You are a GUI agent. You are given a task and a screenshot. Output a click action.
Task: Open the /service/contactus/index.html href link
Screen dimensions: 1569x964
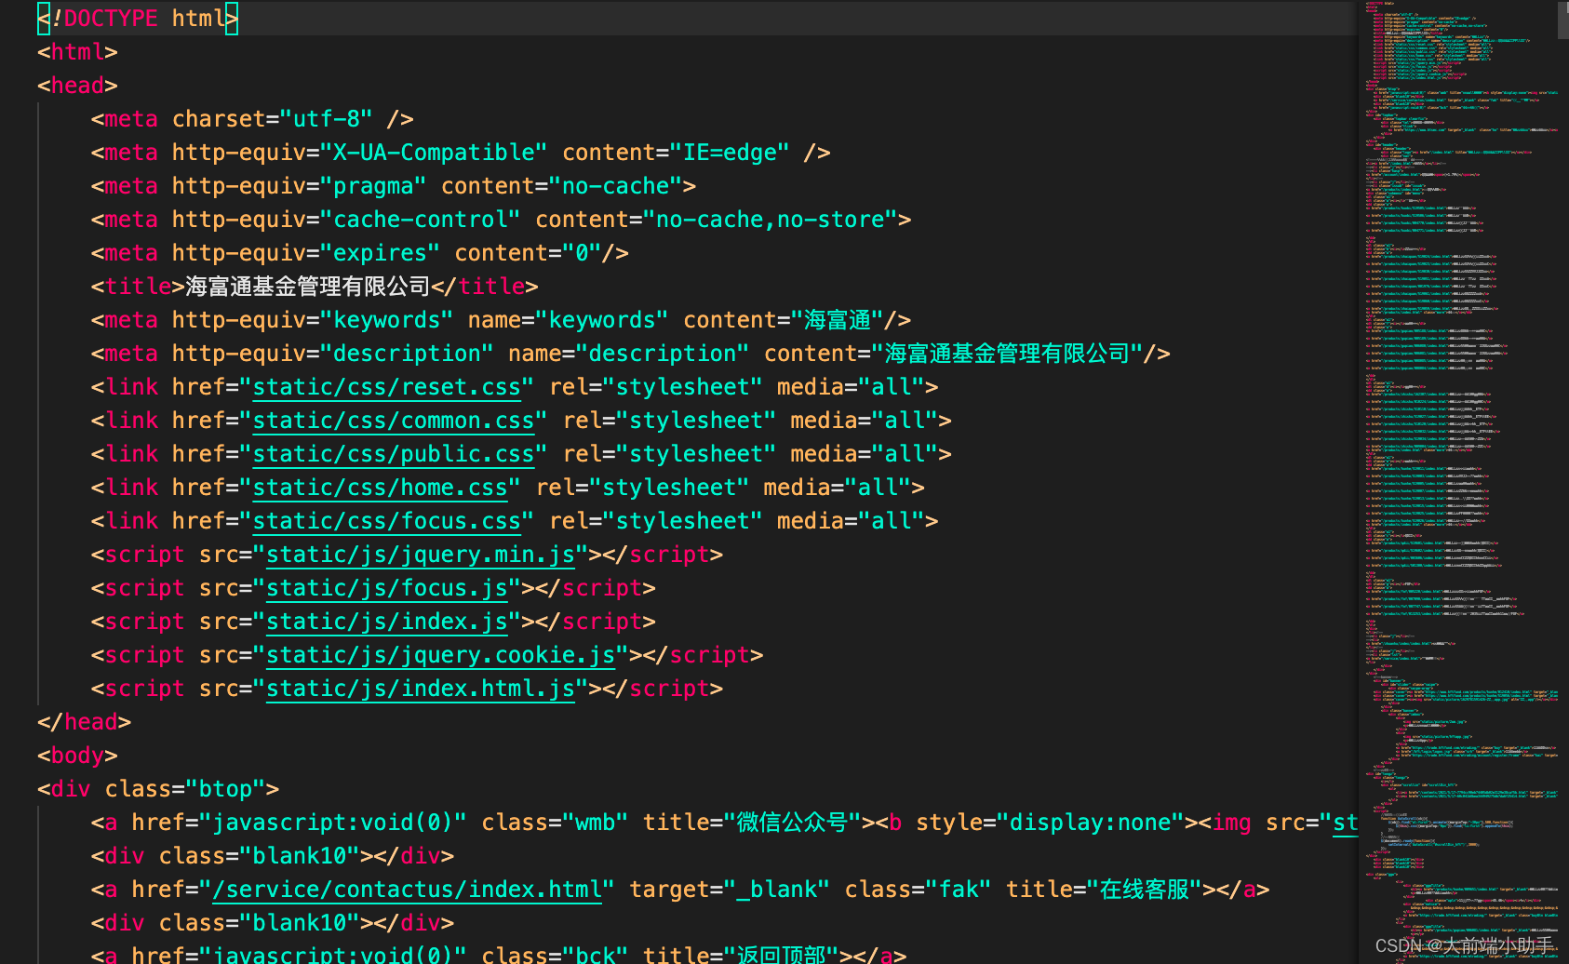(407, 890)
